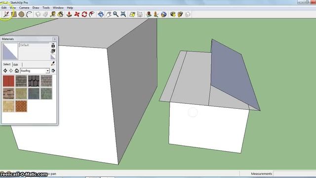Open the Draw menu
Screen dimensions: 316x178
coord(36,8)
